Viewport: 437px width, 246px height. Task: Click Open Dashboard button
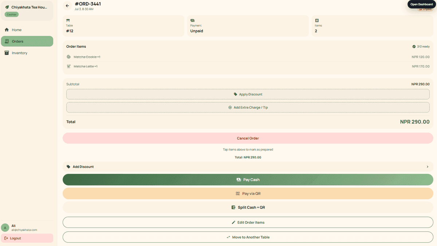coord(422,4)
